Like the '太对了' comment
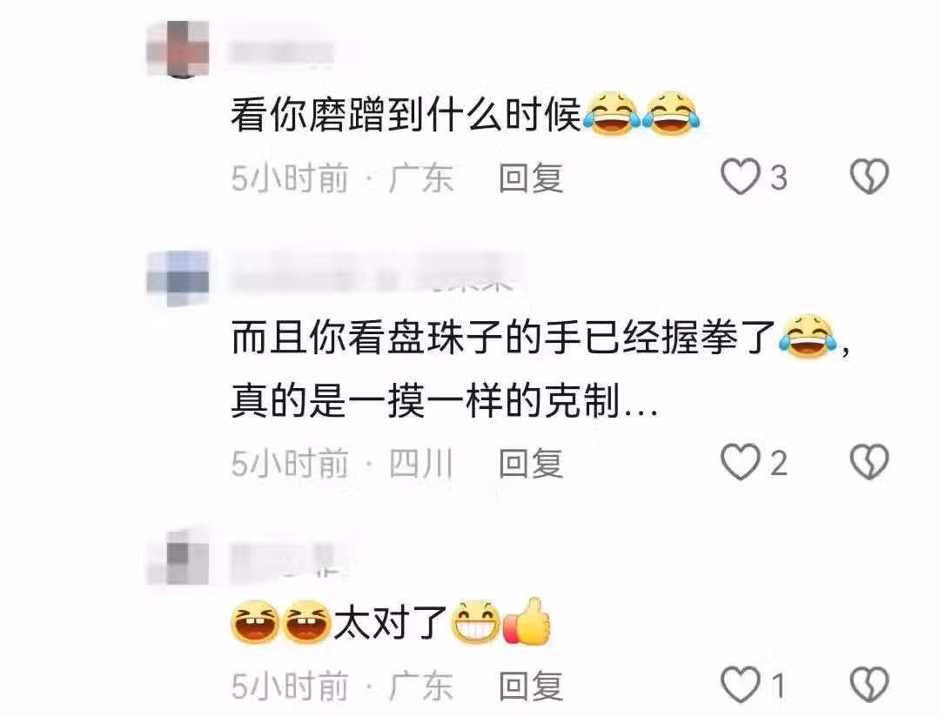The image size is (940, 717). point(741,685)
